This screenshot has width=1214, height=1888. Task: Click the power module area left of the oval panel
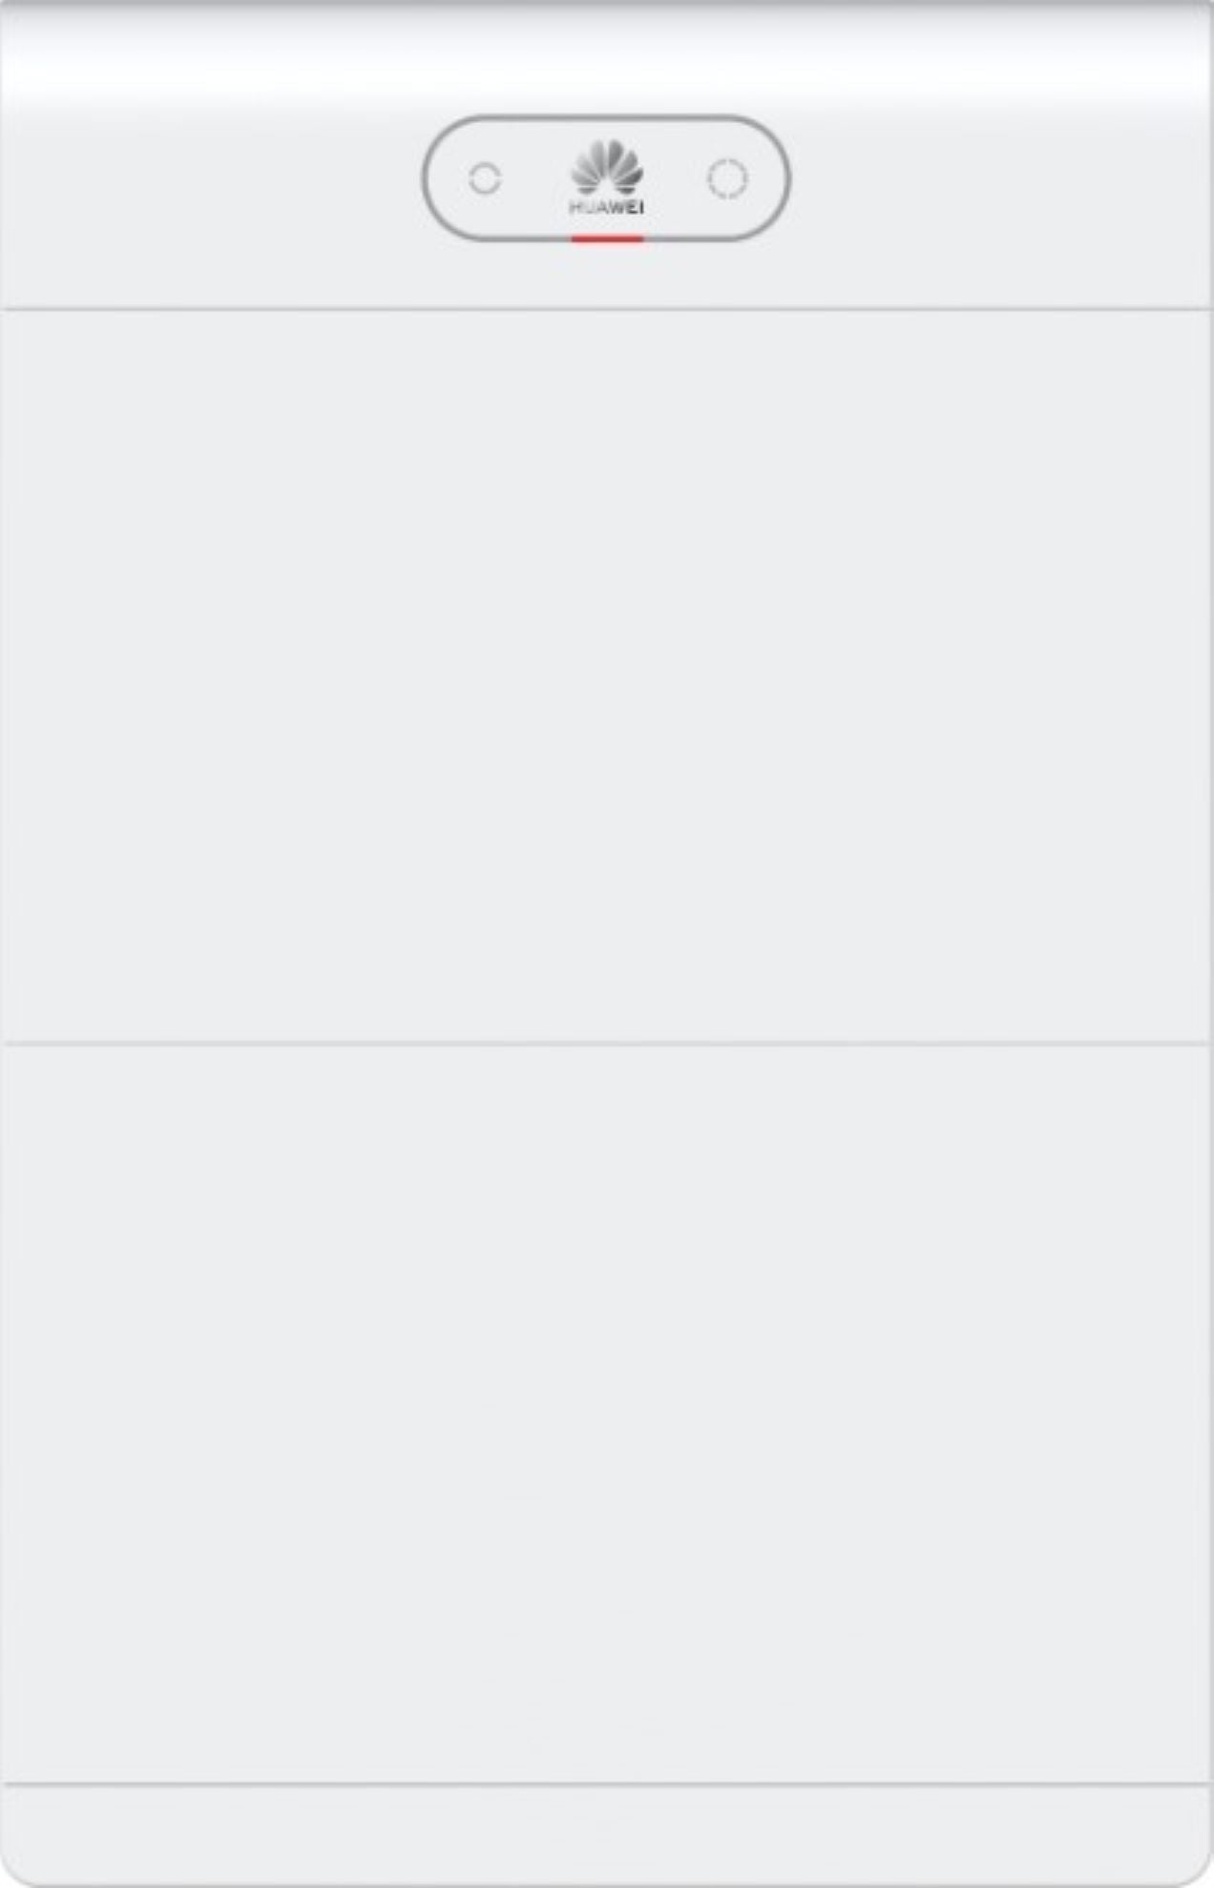(212, 178)
